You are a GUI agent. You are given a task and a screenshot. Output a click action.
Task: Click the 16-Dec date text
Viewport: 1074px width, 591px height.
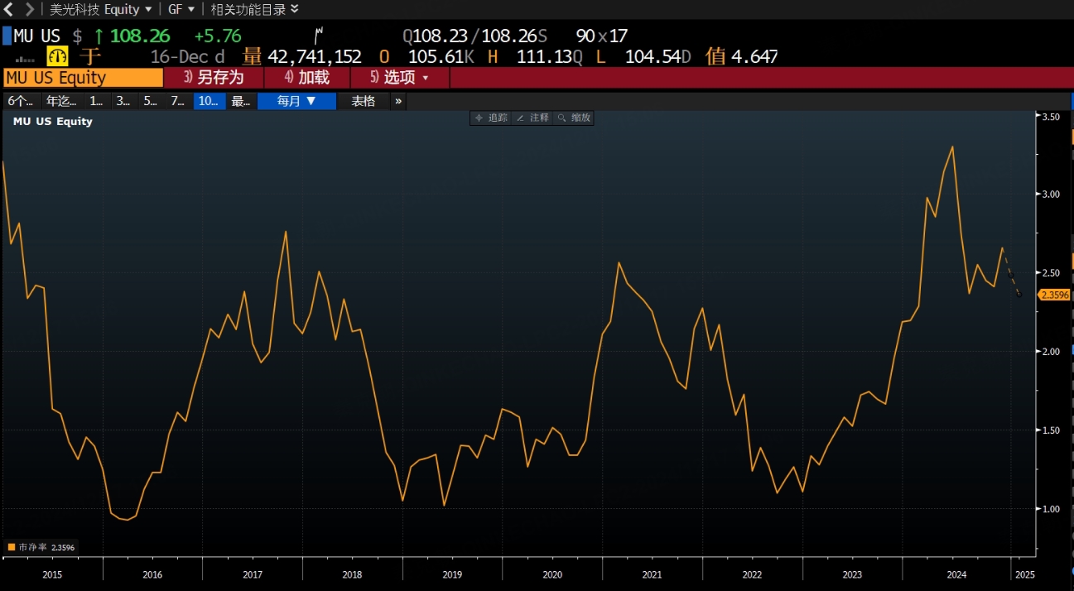(180, 56)
